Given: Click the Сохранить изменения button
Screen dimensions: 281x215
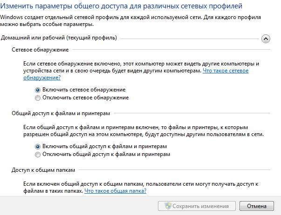Looking at the screenshot, I should point(197,206).
